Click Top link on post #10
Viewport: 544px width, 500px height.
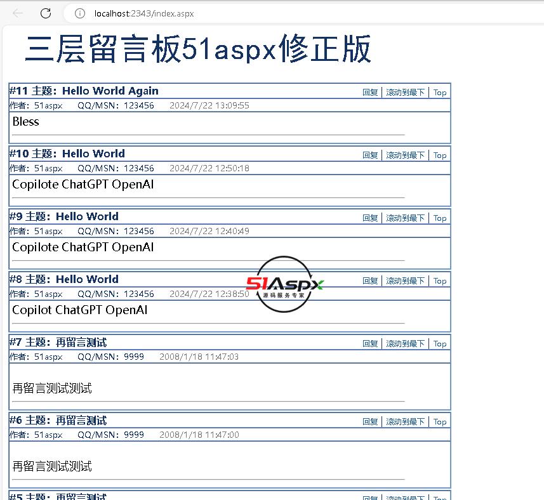tap(439, 155)
